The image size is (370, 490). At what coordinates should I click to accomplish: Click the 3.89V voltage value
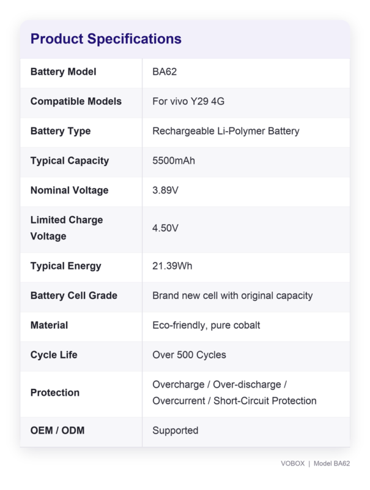coord(165,190)
